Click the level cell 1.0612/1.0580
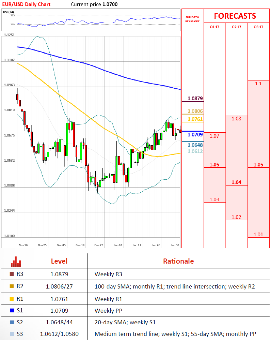This screenshot has height=340, width=271. tap(59, 334)
